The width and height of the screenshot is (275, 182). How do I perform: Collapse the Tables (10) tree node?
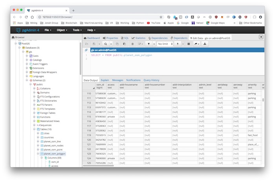[35, 129]
